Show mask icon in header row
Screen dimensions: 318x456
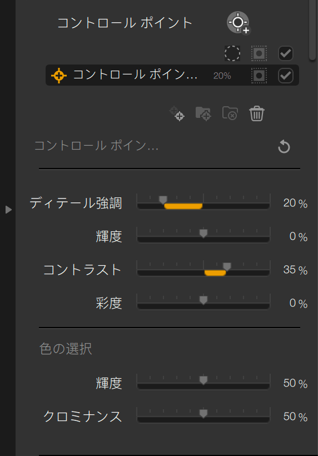coord(259,53)
